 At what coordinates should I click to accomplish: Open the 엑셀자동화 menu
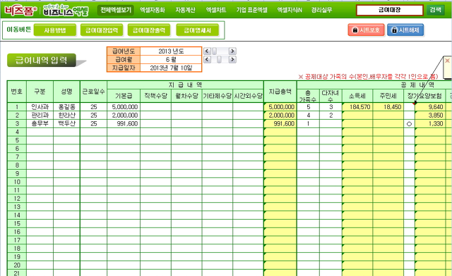[x=153, y=10]
